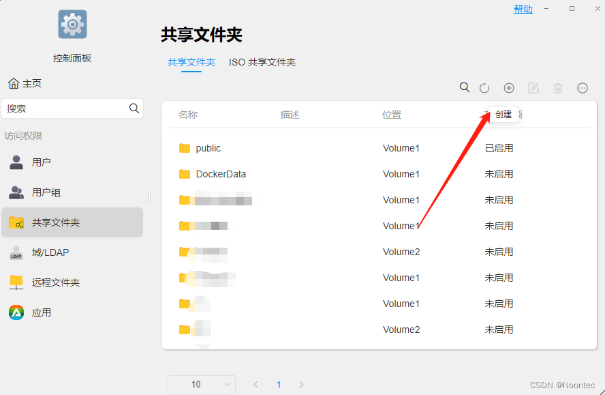Select the DockerData folder name
Viewport: 605px width, 395px height.
pos(221,175)
